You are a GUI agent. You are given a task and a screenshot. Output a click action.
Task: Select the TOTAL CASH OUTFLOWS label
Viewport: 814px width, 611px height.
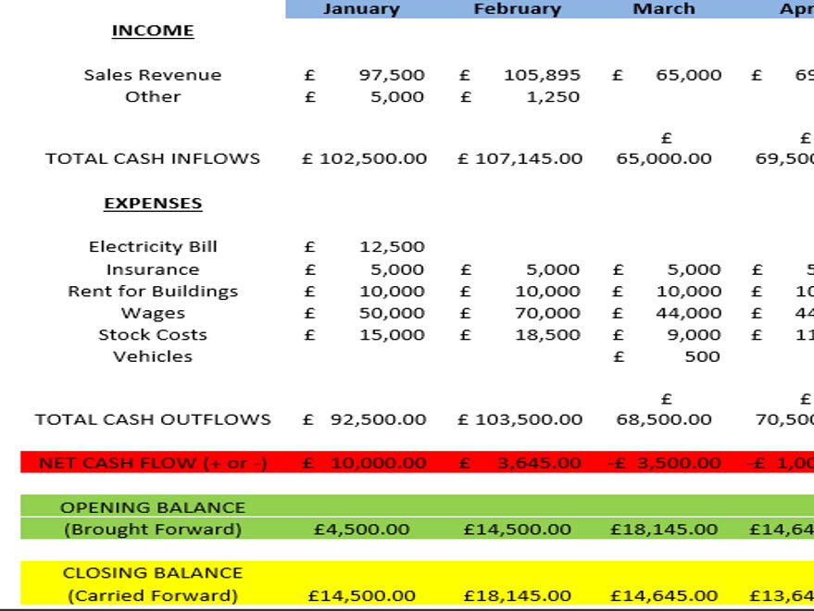[x=153, y=419]
